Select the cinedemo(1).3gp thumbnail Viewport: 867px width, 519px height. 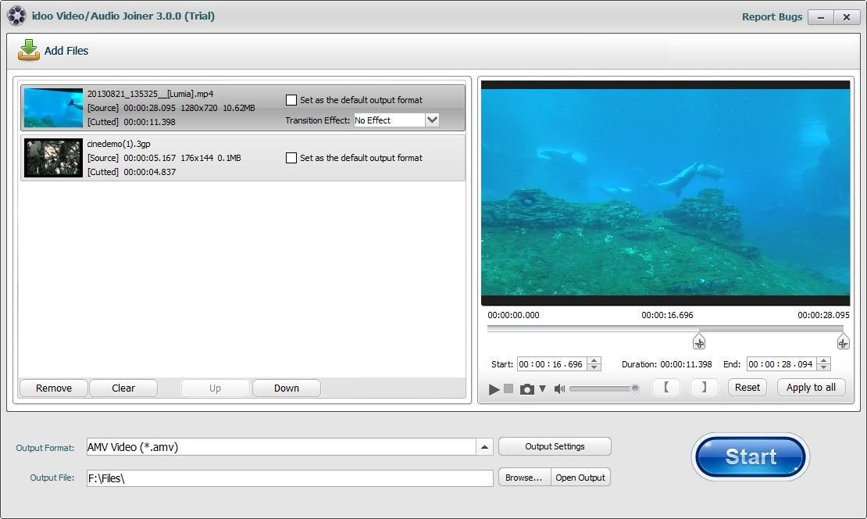pos(52,157)
